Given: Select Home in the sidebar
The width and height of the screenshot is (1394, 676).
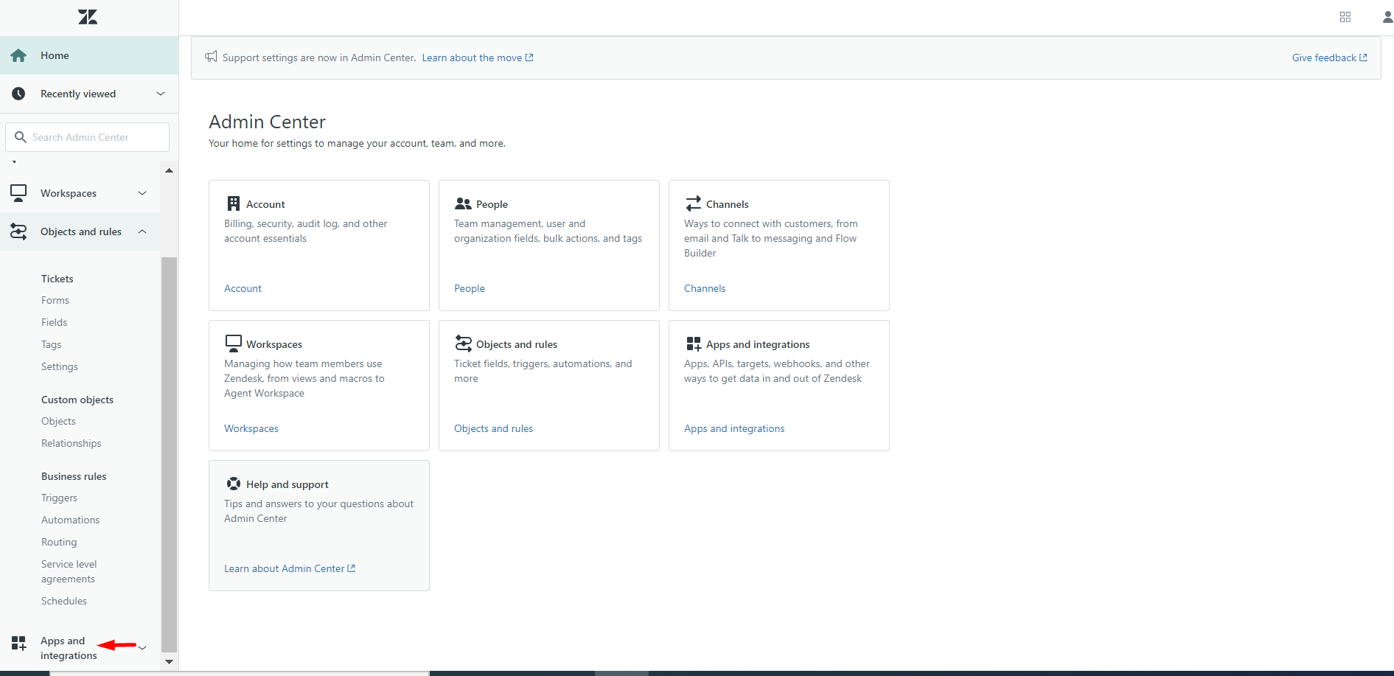Looking at the screenshot, I should [89, 55].
